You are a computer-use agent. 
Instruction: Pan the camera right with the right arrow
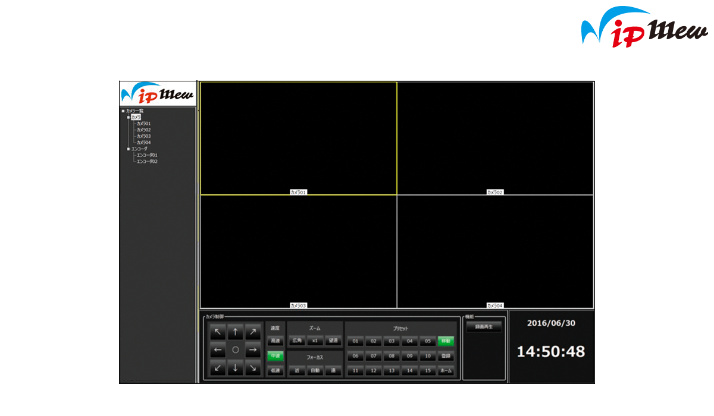click(253, 350)
